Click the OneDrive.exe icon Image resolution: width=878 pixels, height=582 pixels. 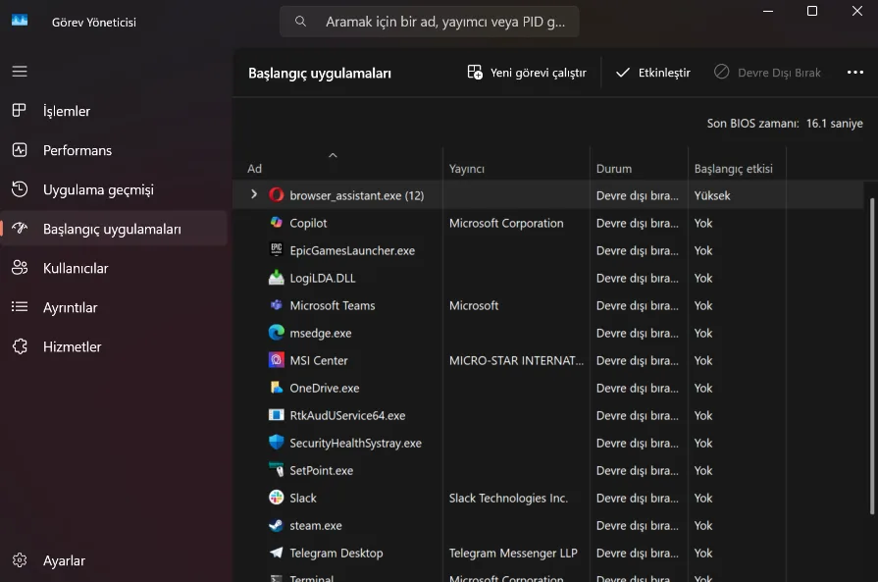tap(276, 387)
